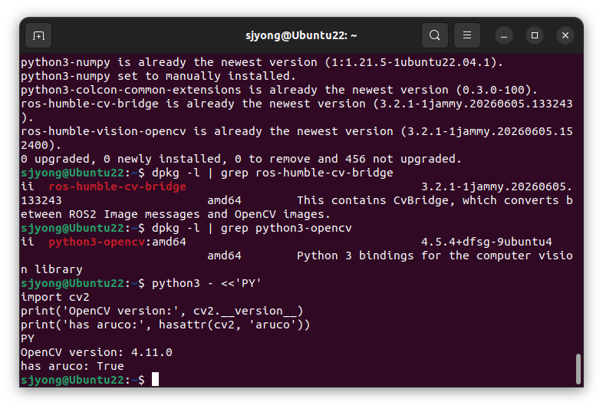Minimize the terminal window
The width and height of the screenshot is (603, 409).
point(504,36)
